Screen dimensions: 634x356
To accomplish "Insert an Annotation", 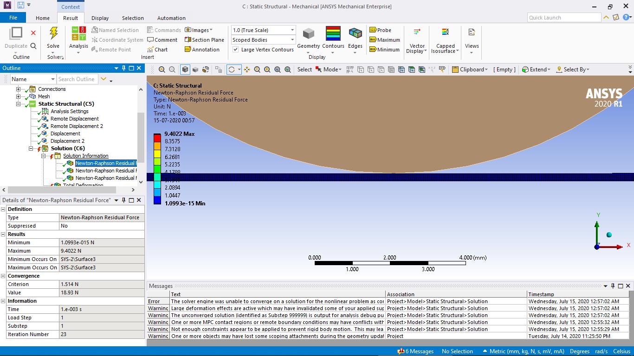I will coord(202,50).
